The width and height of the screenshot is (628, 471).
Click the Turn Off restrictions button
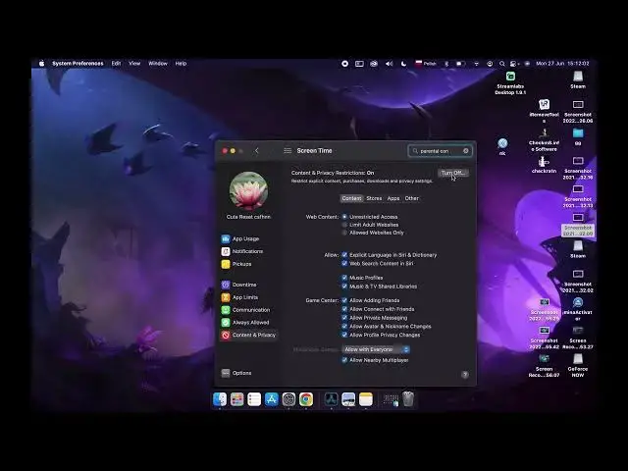click(x=453, y=173)
